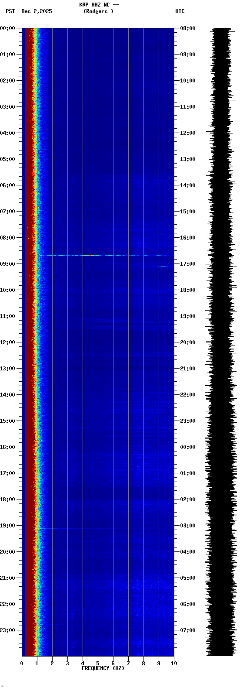The width and height of the screenshot is (240, 691).
Task: Click the 20:00 UTC tick label
Action: [187, 342]
